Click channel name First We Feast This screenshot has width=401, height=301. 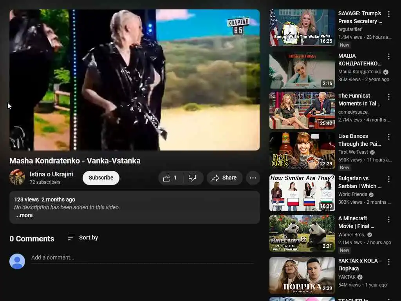(x=353, y=152)
